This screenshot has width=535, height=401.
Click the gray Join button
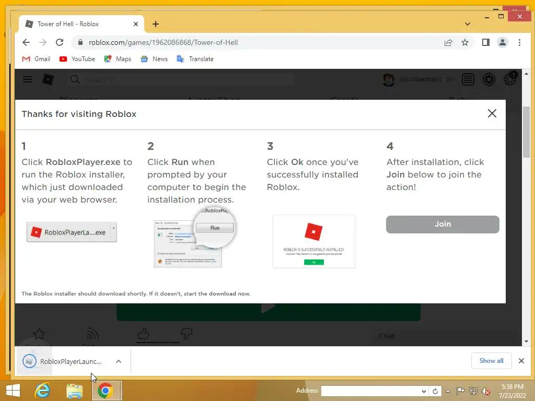[443, 224]
